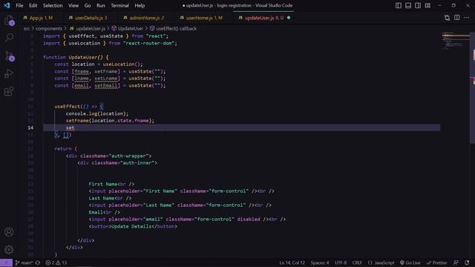Open the View menu
Screen dimensions: 475x267
pyautogui.click(x=73, y=5)
